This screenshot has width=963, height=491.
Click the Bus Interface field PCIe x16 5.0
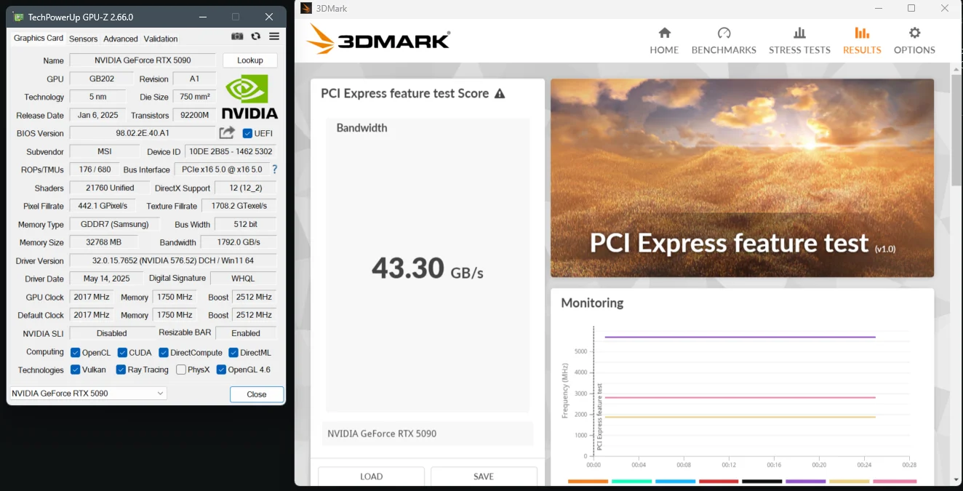tap(221, 169)
